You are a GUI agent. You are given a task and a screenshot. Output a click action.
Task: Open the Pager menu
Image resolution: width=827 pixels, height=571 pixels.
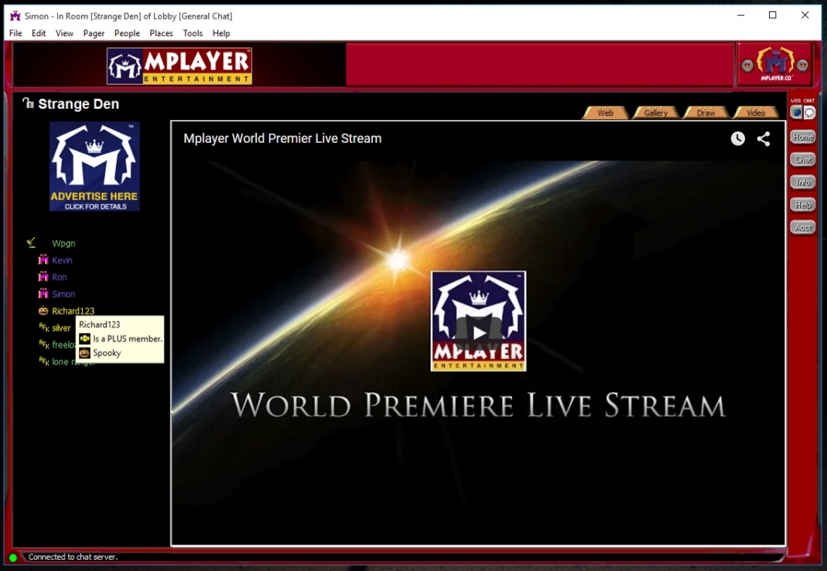coord(94,33)
